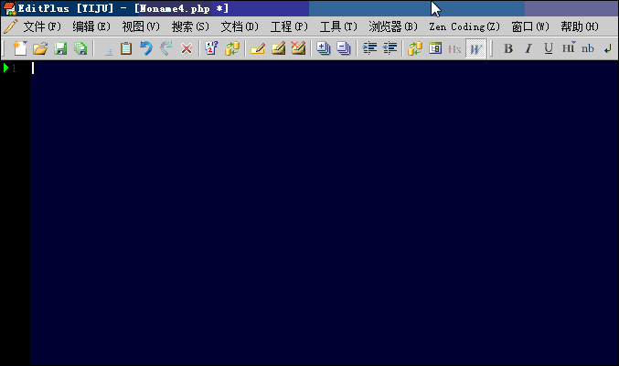
Task: Open the 视图(V) menu
Action: coord(141,26)
